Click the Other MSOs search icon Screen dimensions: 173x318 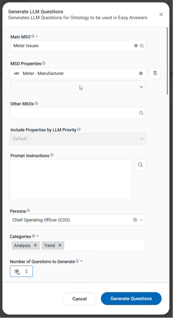tap(141, 113)
